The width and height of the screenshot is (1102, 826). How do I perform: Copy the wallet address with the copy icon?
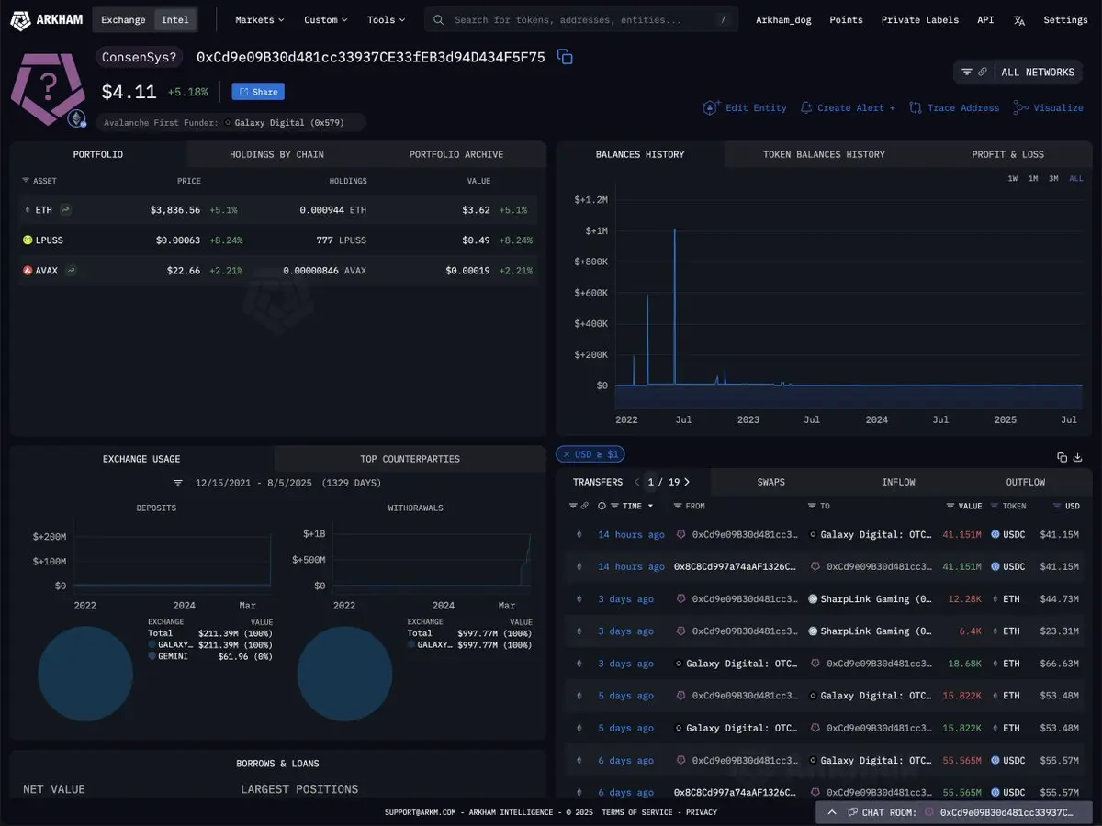point(566,57)
